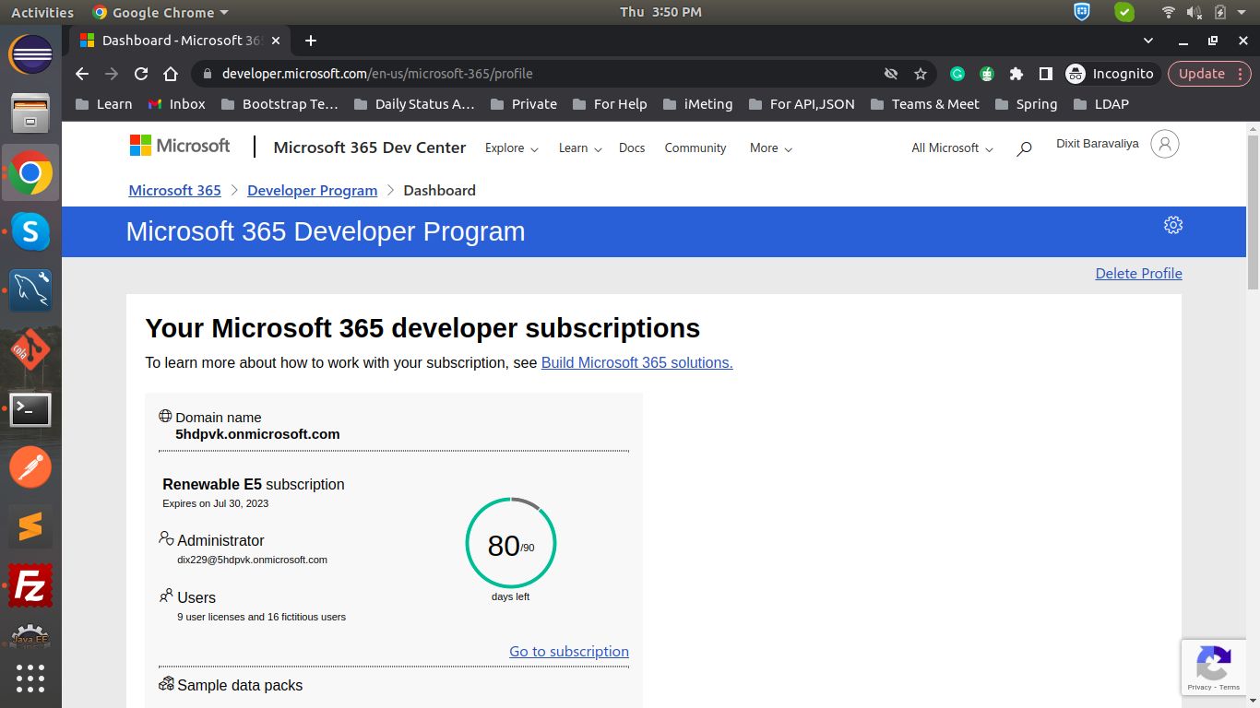Viewport: 1260px width, 708px height.
Task: Open the Docs menu item
Action: point(632,148)
